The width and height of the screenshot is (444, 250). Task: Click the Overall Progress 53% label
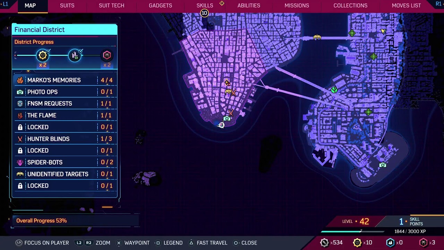pyautogui.click(x=42, y=221)
